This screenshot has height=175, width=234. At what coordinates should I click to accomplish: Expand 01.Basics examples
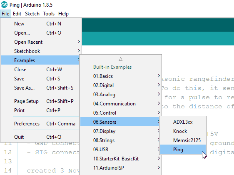point(121,76)
